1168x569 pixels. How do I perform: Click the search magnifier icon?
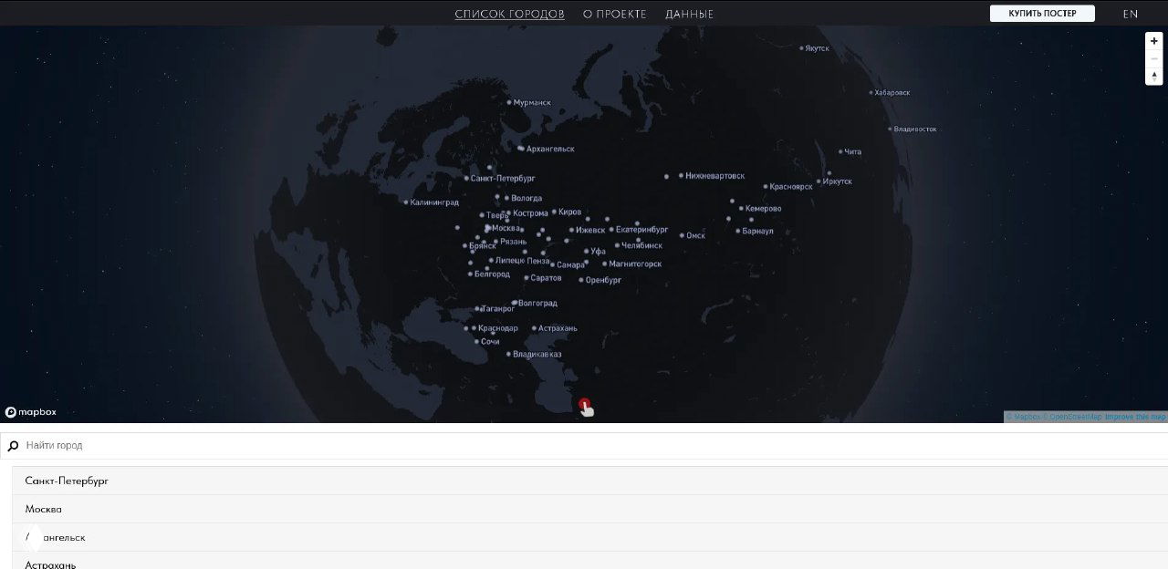pyautogui.click(x=13, y=446)
